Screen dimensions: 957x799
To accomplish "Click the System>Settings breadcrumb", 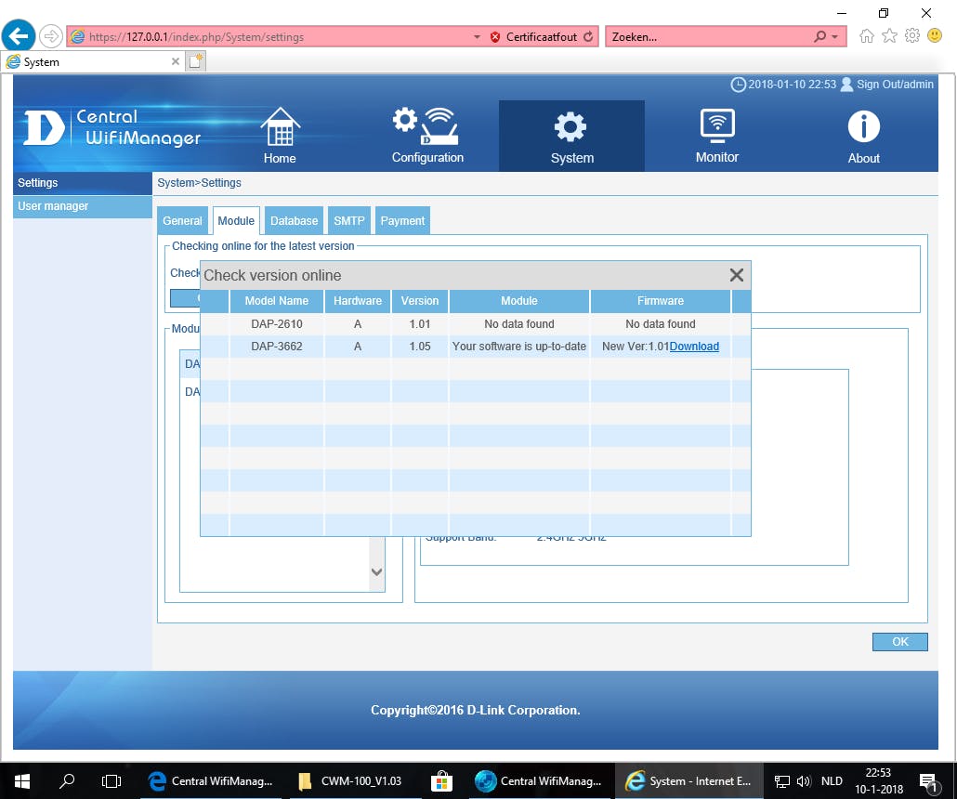I will point(199,183).
